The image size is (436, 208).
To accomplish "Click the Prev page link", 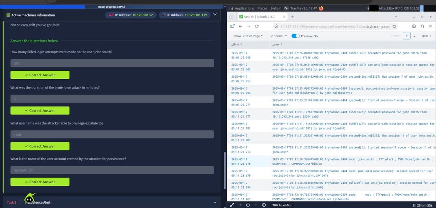I will coord(395,36).
